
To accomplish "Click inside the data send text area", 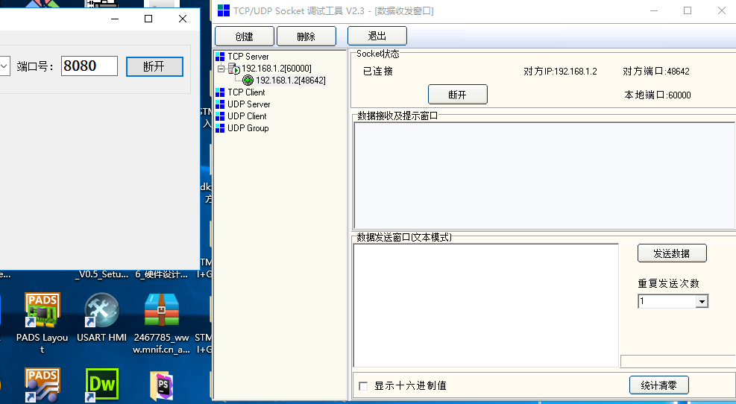I will [x=485, y=305].
